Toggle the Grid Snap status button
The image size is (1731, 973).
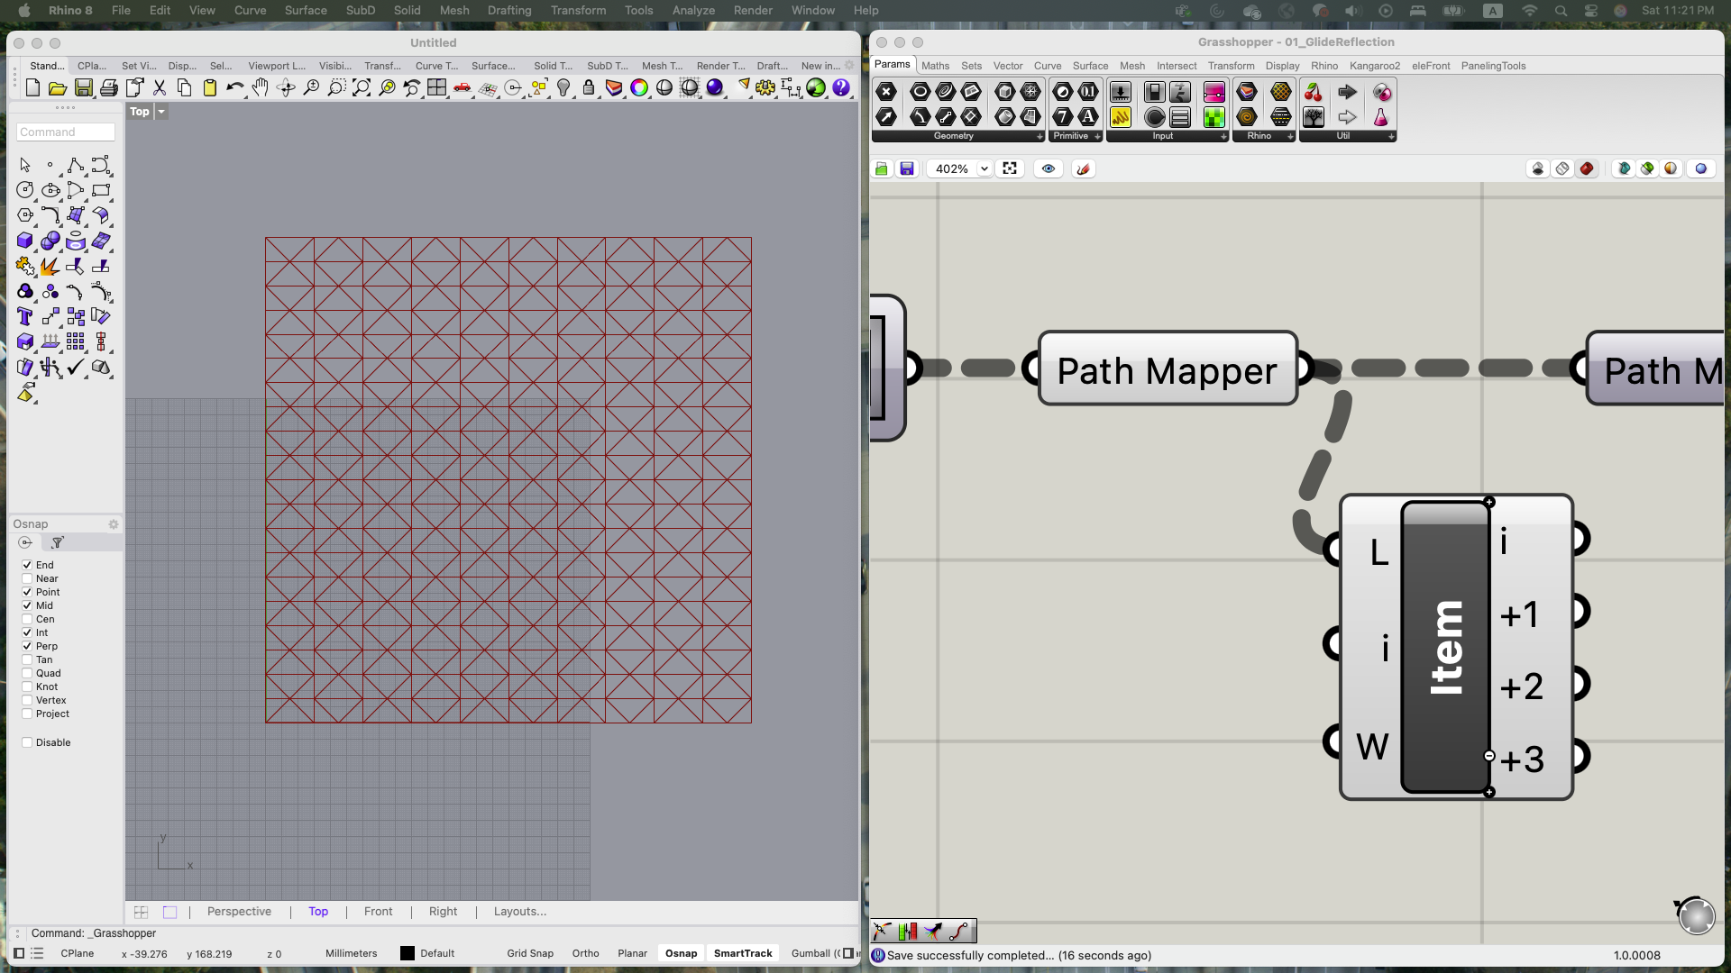pos(529,953)
